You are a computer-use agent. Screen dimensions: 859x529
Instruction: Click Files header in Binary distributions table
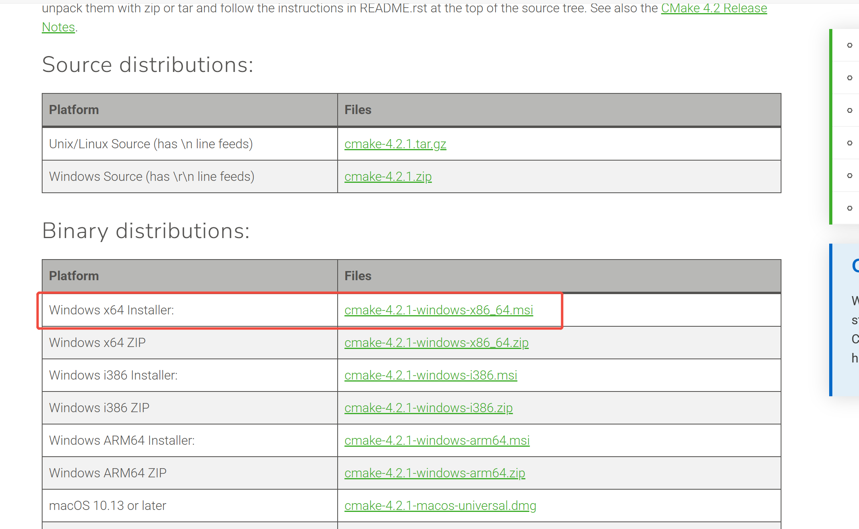[358, 276]
